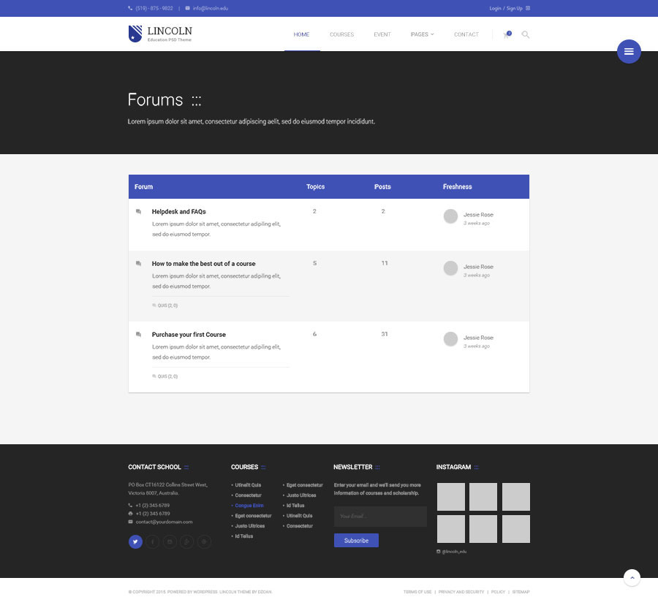The image size is (658, 605).
Task: Click the Instagram @lincoln_edu handle
Action: [453, 552]
